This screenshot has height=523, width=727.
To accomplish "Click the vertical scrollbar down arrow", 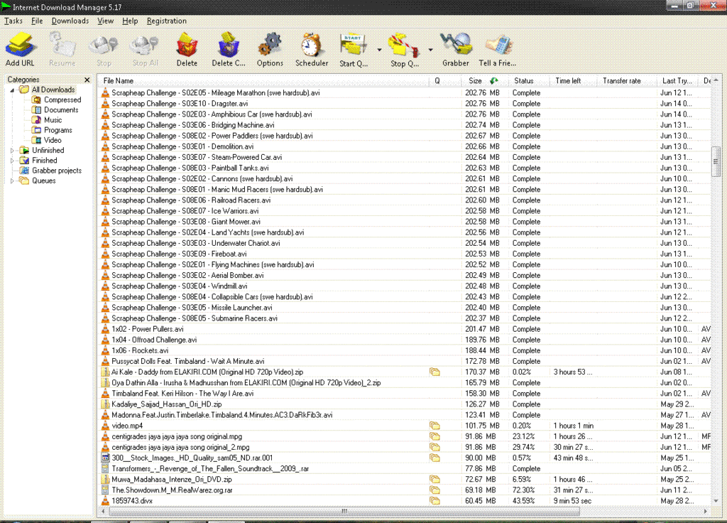I will pyautogui.click(x=716, y=501).
